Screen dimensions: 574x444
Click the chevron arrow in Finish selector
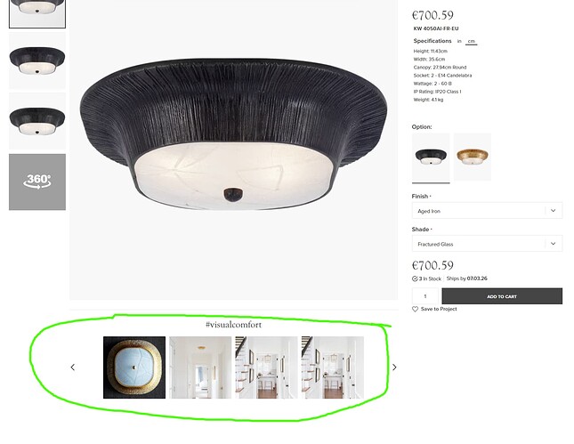pyautogui.click(x=554, y=211)
